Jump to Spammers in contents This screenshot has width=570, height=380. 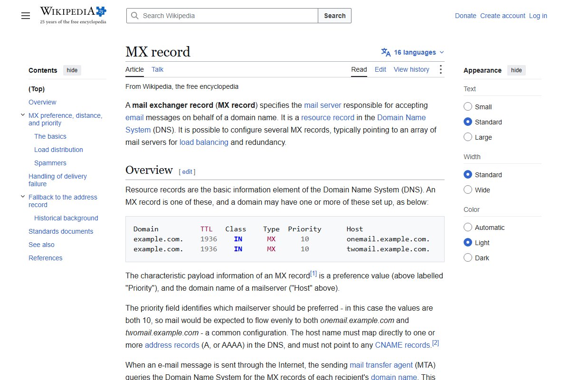click(50, 163)
